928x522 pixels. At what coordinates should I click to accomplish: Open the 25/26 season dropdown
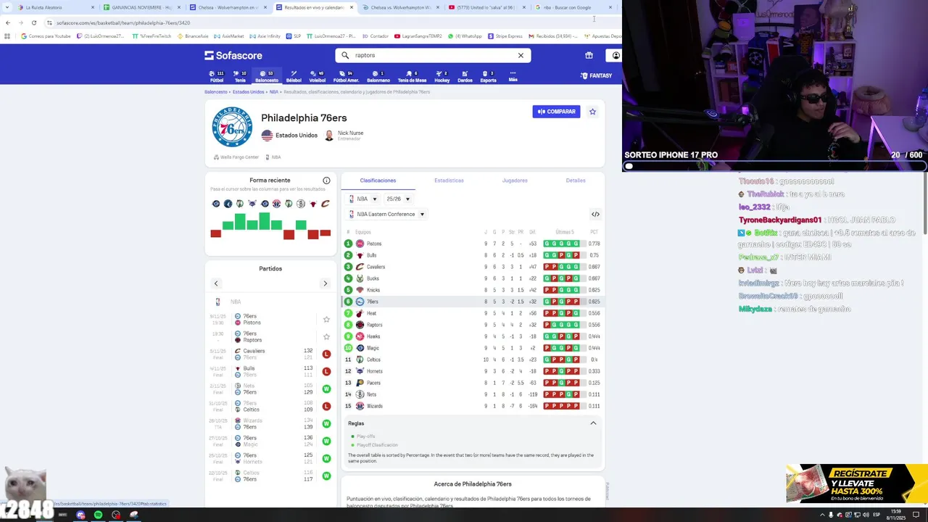click(398, 199)
